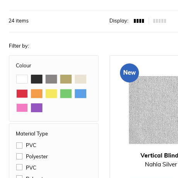
Task: Filter by green colour swatch
Action: [x=66, y=94]
